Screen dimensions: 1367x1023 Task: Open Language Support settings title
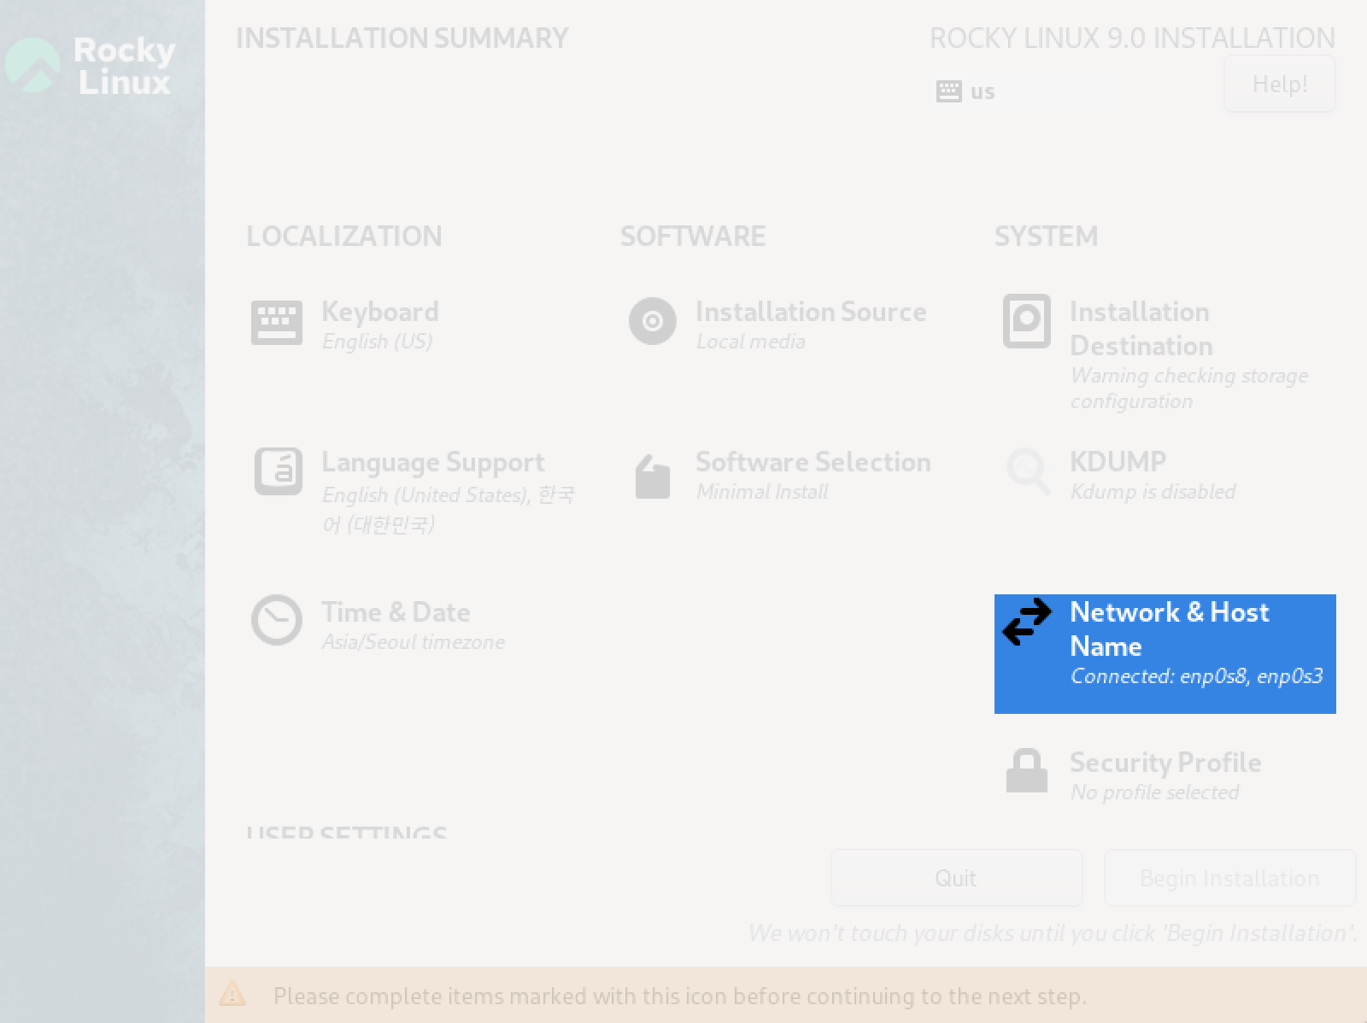click(432, 463)
